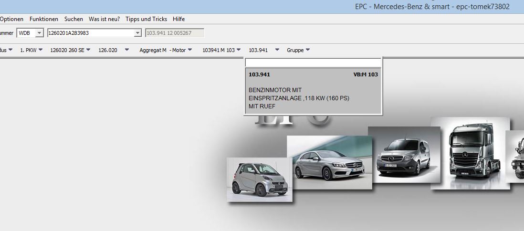Viewport: 524px width, 231px height.
Task: Open the Hilfe menu
Action: pyautogui.click(x=179, y=19)
